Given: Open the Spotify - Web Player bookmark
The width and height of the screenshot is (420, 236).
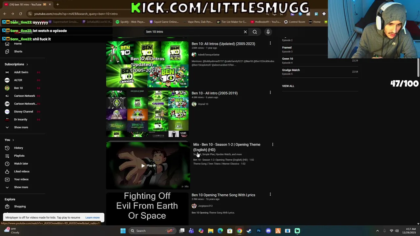Looking at the screenshot, I should tap(131, 22).
